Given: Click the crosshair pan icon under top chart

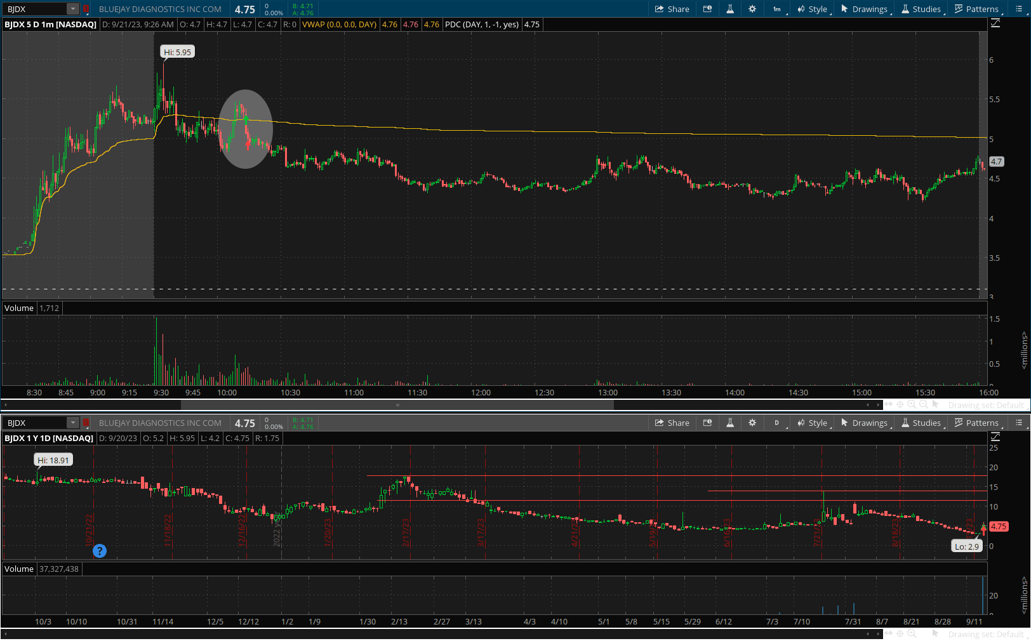Looking at the screenshot, I should [x=900, y=405].
